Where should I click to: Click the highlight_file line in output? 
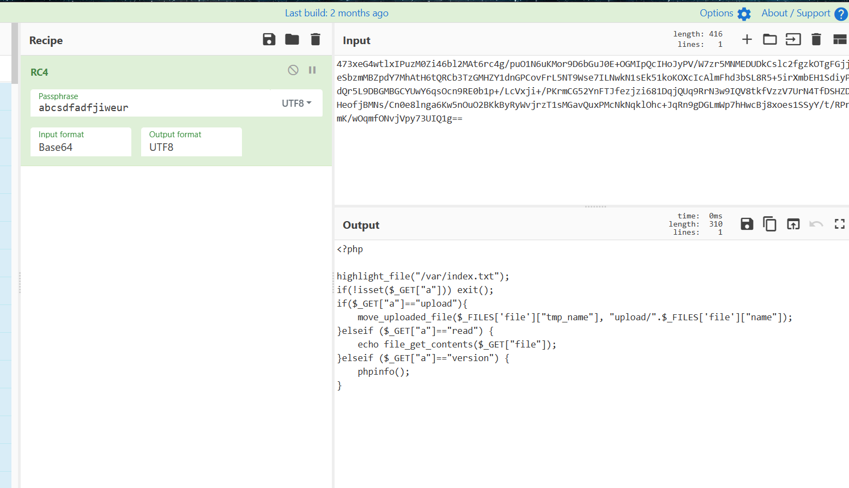tap(423, 276)
